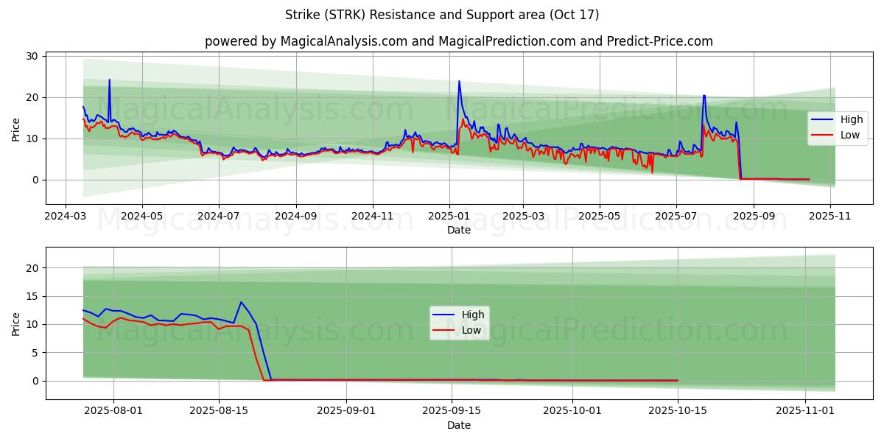Viewport: 884px width, 442px height.
Task: Click the 2025-08-01 tick on bottom chart
Action: [x=113, y=412]
